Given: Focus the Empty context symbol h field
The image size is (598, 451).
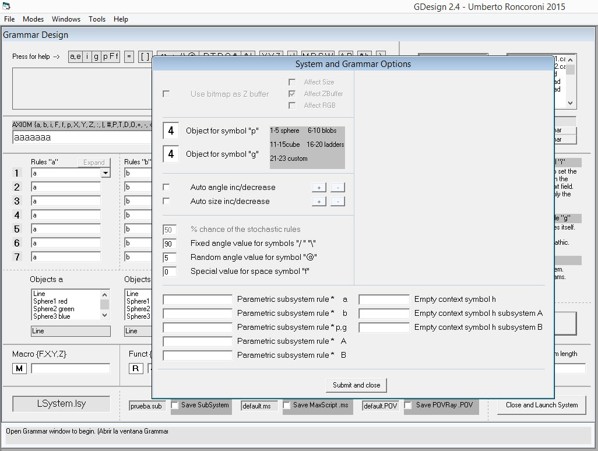Looking at the screenshot, I should pyautogui.click(x=384, y=300).
